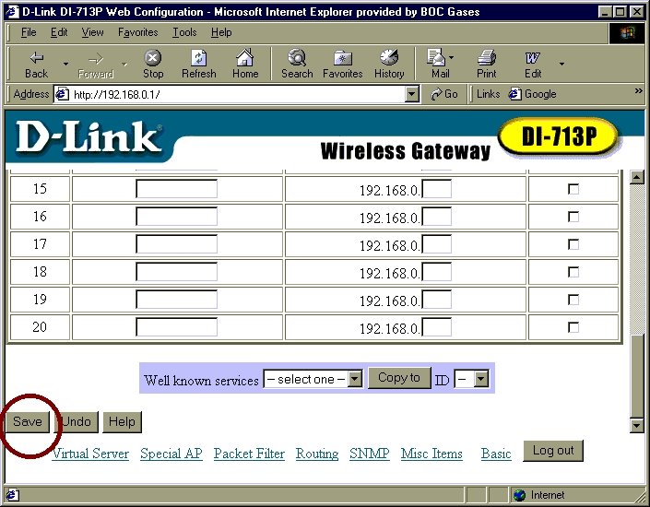Enable checkbox for row 17
Image resolution: width=650 pixels, height=507 pixels.
[x=573, y=244]
